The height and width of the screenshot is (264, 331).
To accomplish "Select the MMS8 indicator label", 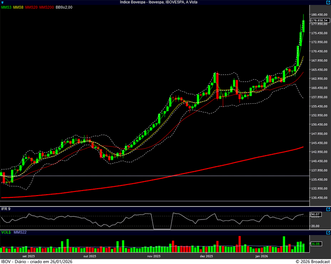I will pos(18,7).
